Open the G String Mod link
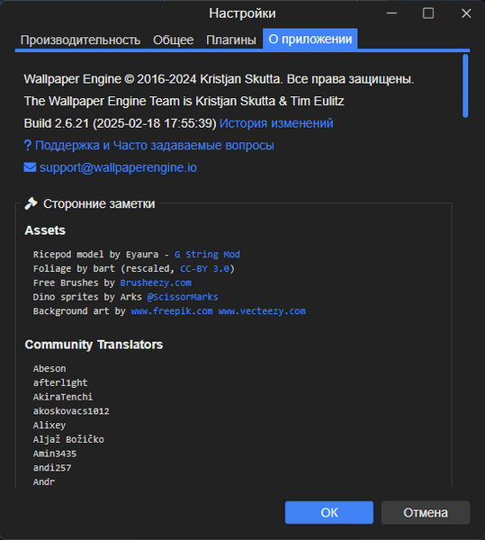The width and height of the screenshot is (485, 540). (x=207, y=255)
